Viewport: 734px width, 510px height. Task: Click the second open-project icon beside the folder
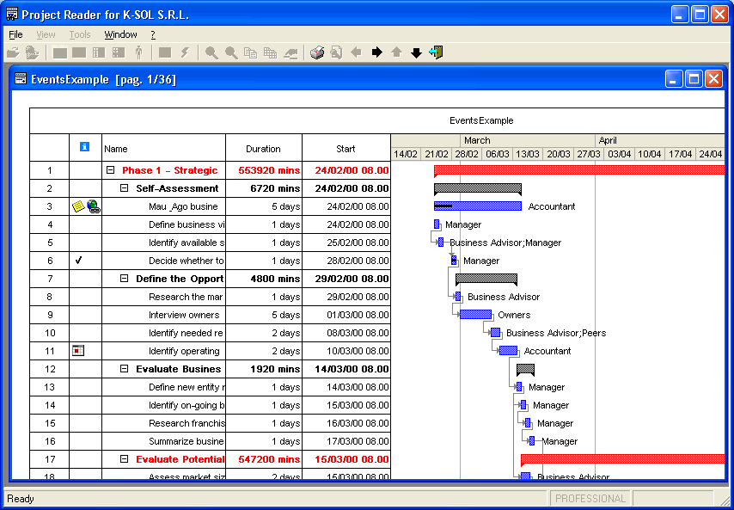tap(33, 52)
